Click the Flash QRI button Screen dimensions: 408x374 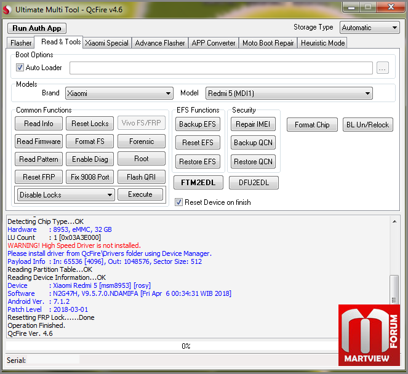tap(142, 177)
